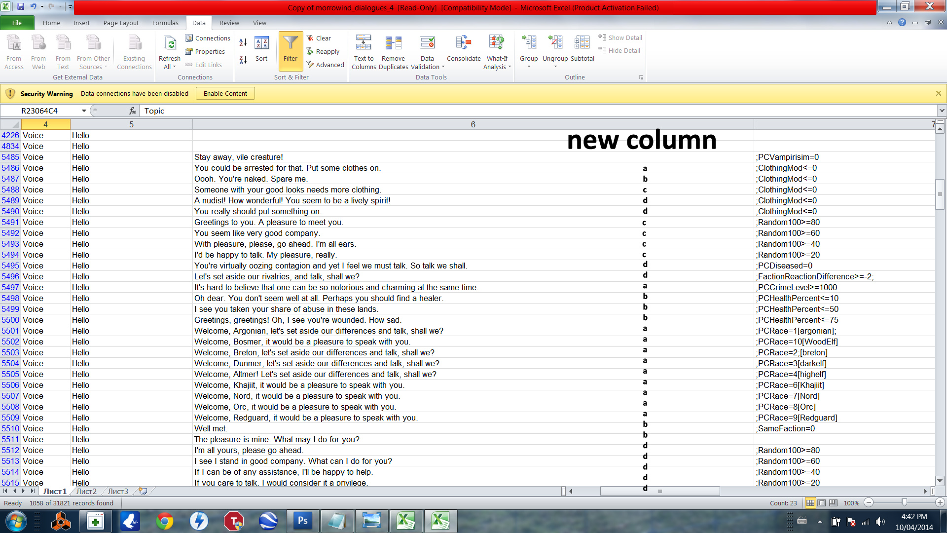This screenshot has width=947, height=533.
Task: Save the workbook from Quick Access Toolbar
Action: click(21, 7)
